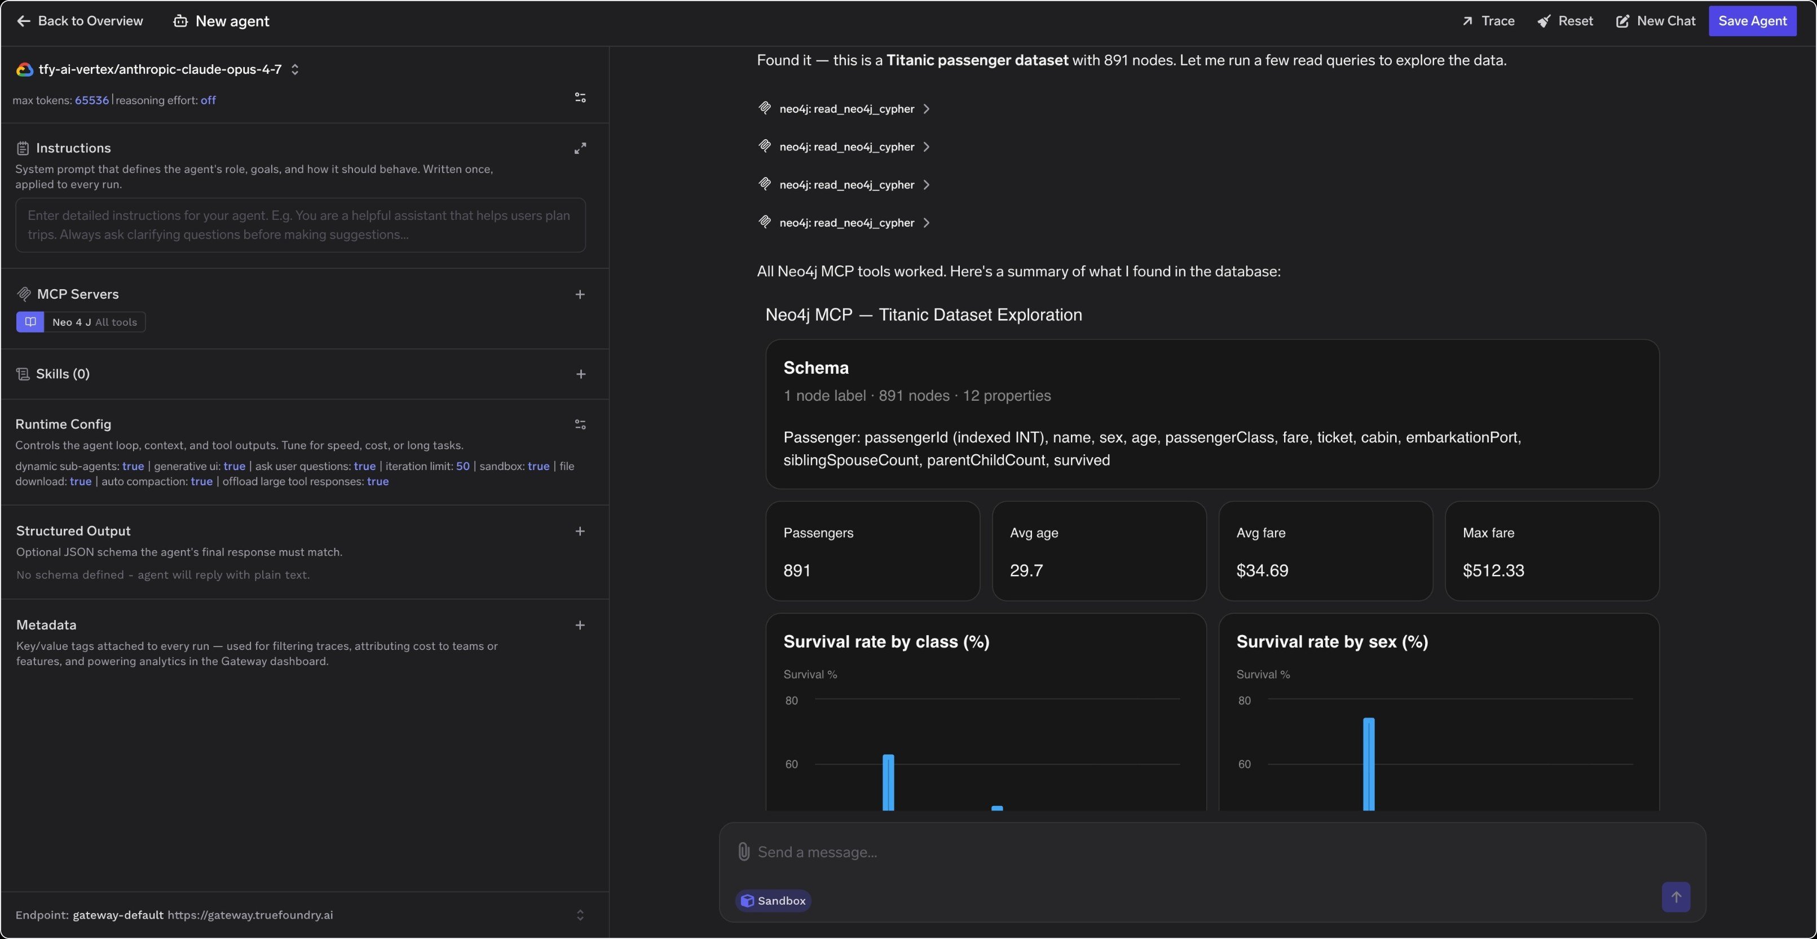Open the Endpoint gateway-default selector
The width and height of the screenshot is (1817, 939).
(x=580, y=915)
